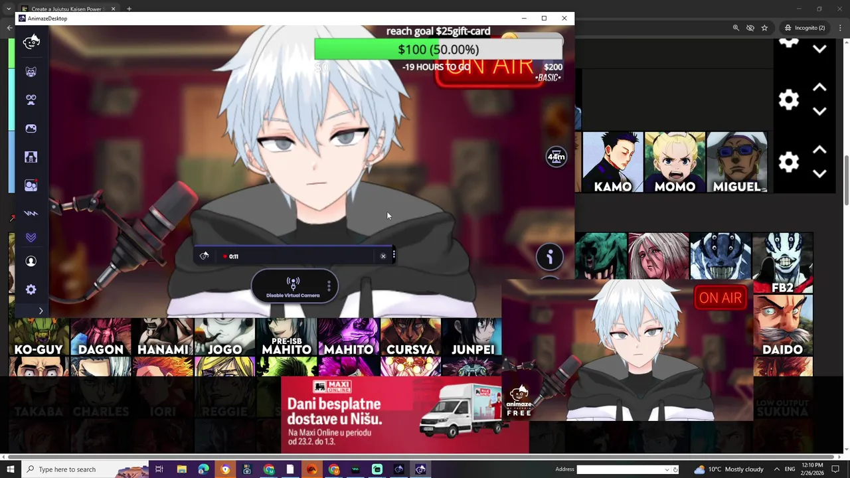Viewport: 850px width, 478px height.
Task: Show hidden system tray icons
Action: point(776,469)
